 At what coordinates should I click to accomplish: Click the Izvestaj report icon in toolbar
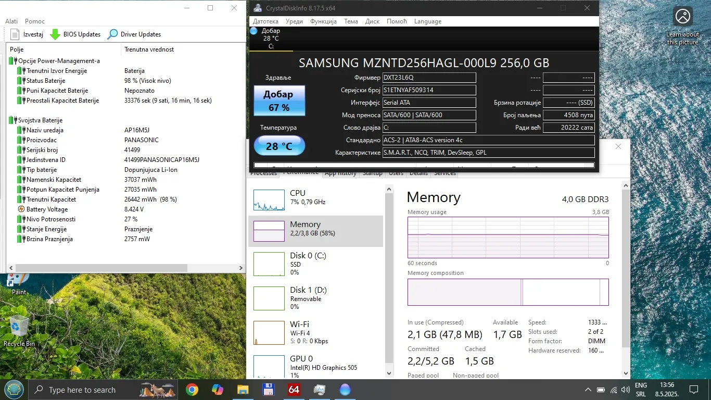pyautogui.click(x=15, y=34)
